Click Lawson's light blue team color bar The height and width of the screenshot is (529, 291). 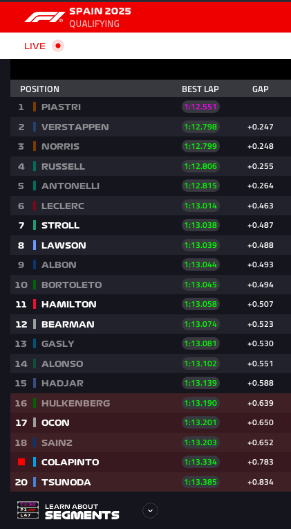(x=35, y=245)
